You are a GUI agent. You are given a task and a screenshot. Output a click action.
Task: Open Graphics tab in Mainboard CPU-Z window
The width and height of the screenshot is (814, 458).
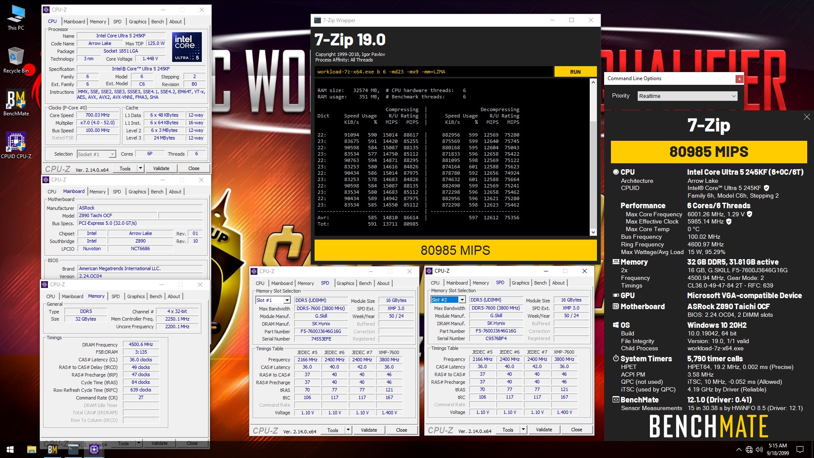[137, 192]
